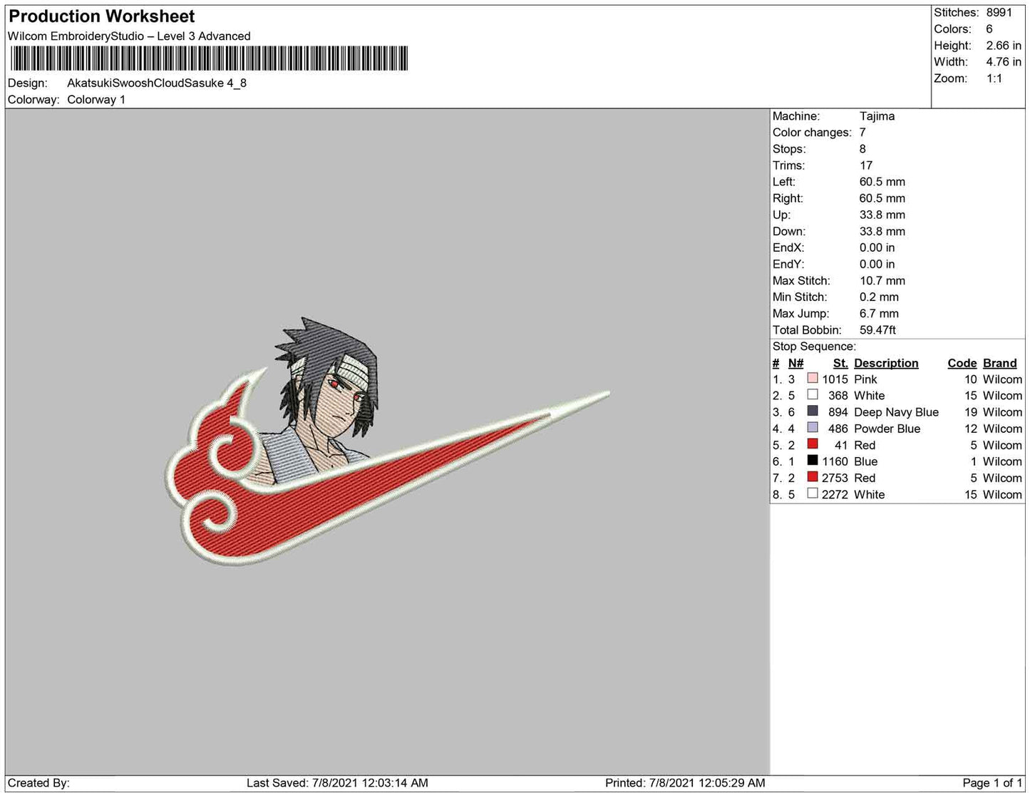1030x793 pixels.
Task: Pick the Powder Blue 486 color swatch
Action: click(812, 428)
